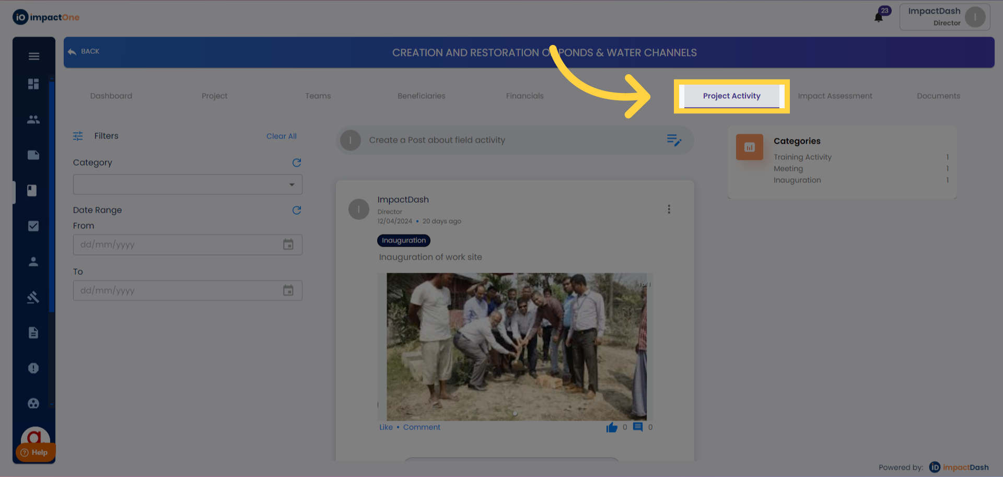Reset the Category filter with its refresh icon
1003x477 pixels.
coord(297,163)
